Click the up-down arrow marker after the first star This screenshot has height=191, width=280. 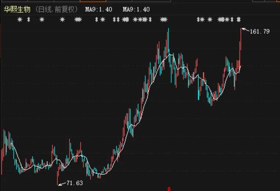coord(28,20)
